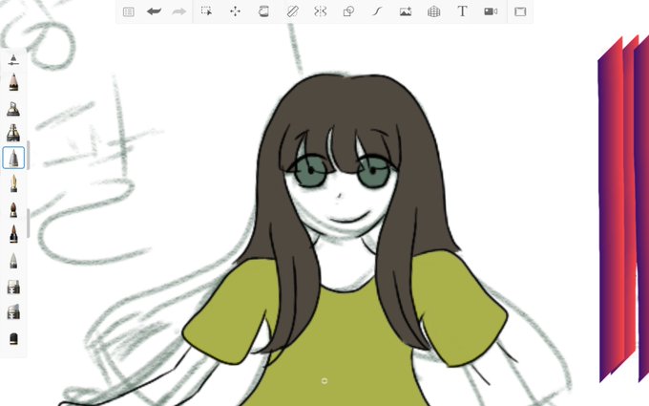Open the Perspective Guides grid tool
This screenshot has height=406, width=649.
(x=433, y=11)
